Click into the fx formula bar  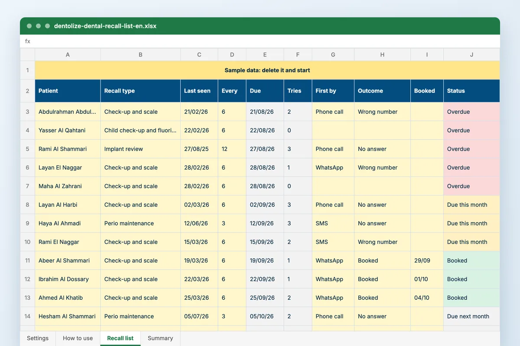260,41
